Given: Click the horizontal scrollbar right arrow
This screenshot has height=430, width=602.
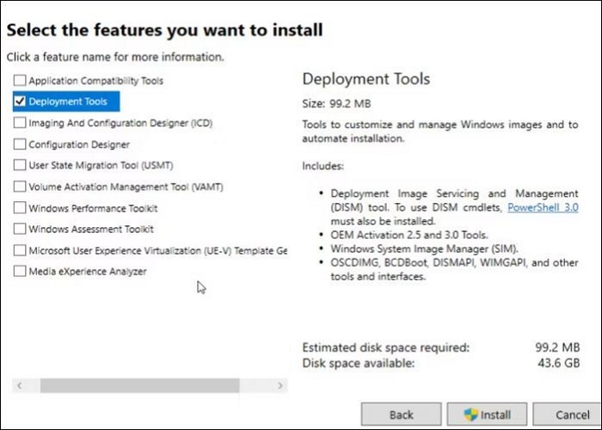Looking at the screenshot, I should 280,386.
